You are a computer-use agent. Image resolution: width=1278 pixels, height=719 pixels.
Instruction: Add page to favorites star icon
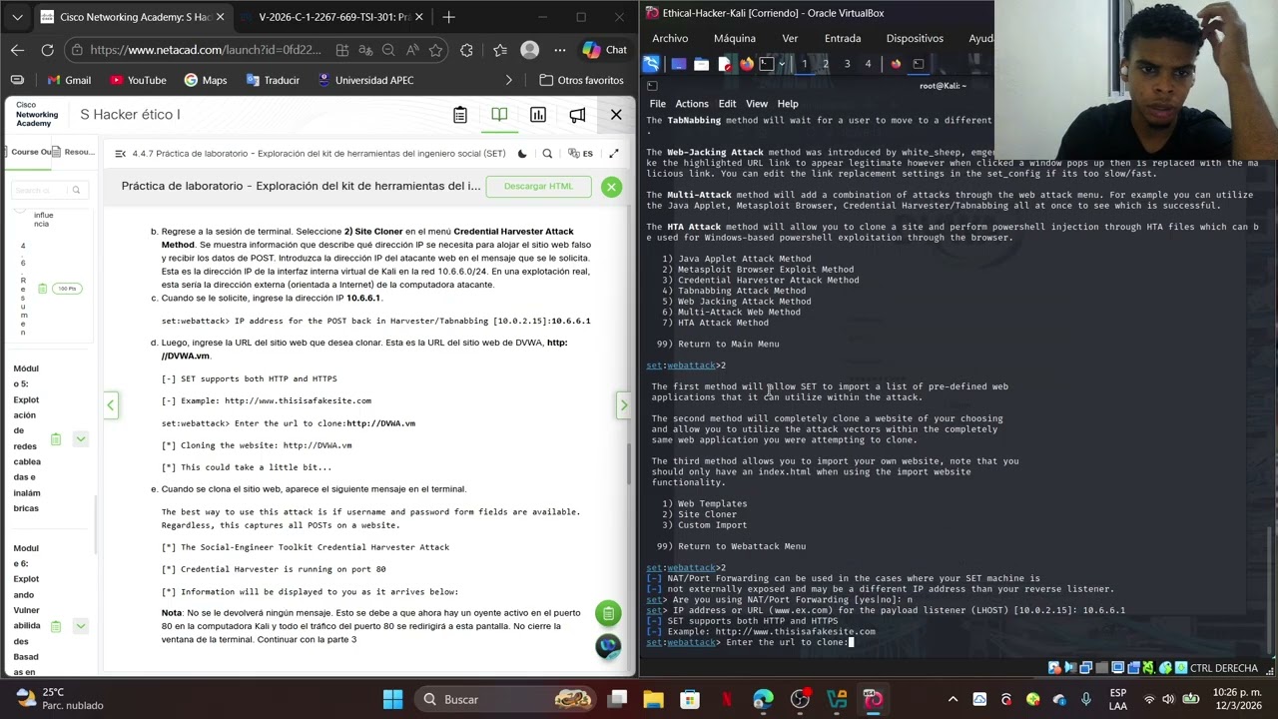click(x=435, y=50)
